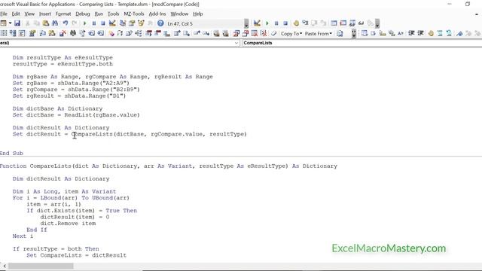The width and height of the screenshot is (482, 271).
Task: Click the 'End Sub' line of code
Action: [11, 153]
